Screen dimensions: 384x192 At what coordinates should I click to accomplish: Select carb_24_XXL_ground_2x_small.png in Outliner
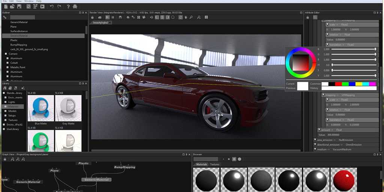29,49
